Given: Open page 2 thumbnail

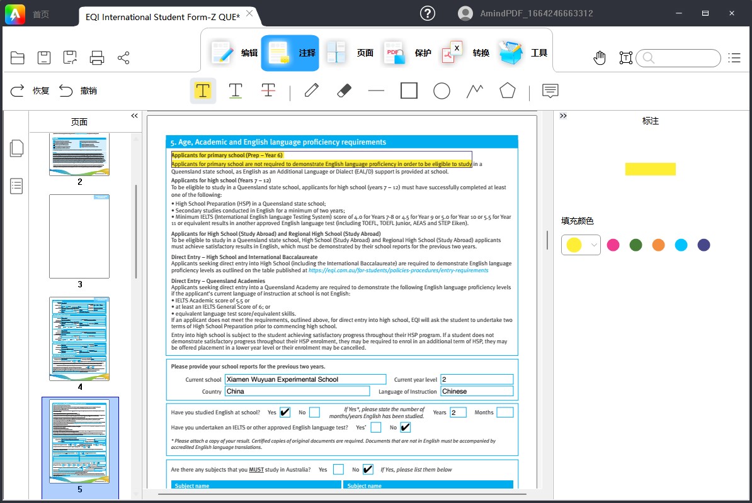Looking at the screenshot, I should pos(79,154).
